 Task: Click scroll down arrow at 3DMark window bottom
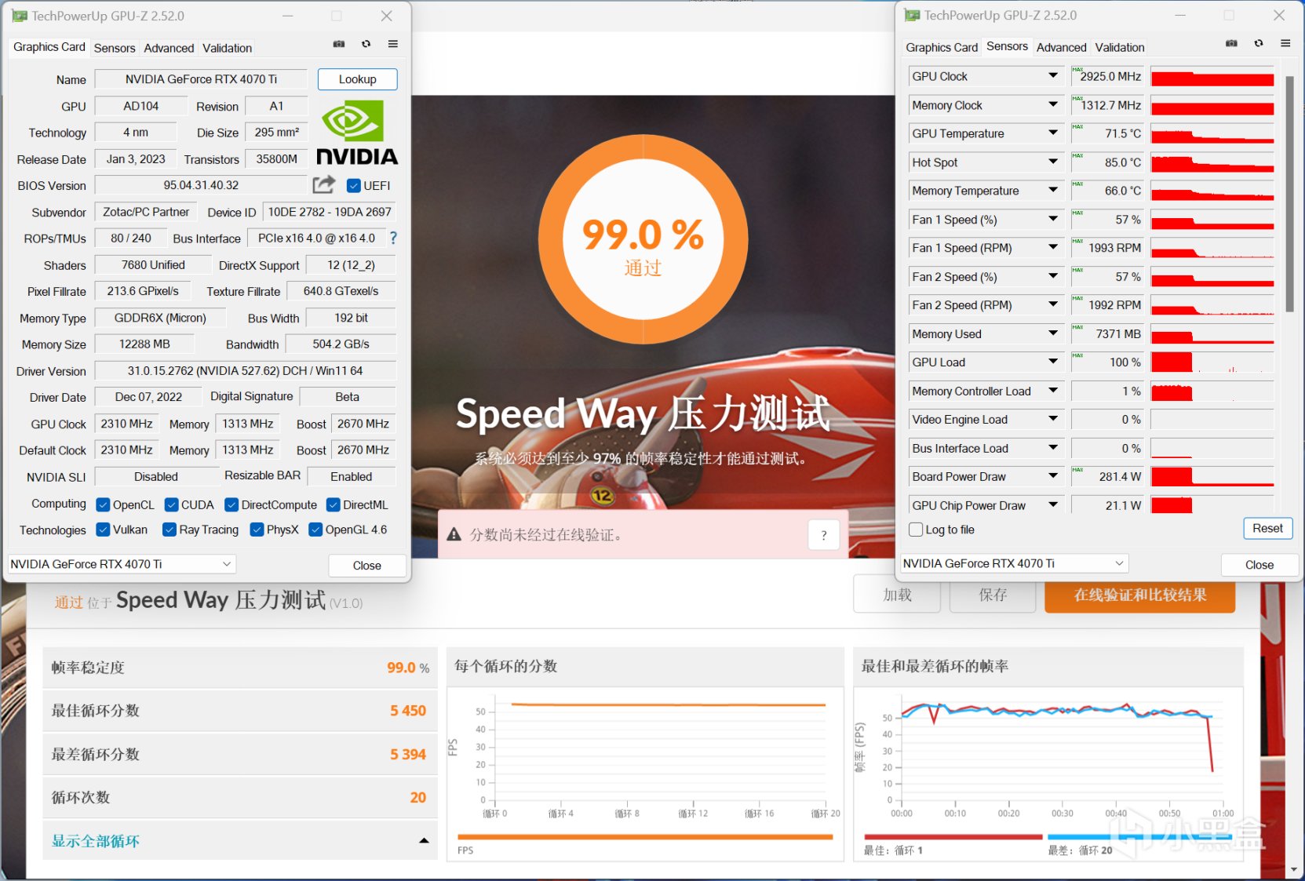tap(1295, 870)
